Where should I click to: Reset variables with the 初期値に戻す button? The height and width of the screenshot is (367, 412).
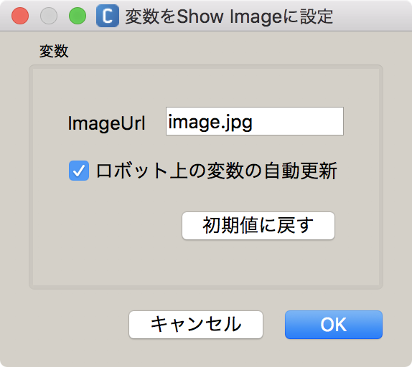click(x=258, y=226)
